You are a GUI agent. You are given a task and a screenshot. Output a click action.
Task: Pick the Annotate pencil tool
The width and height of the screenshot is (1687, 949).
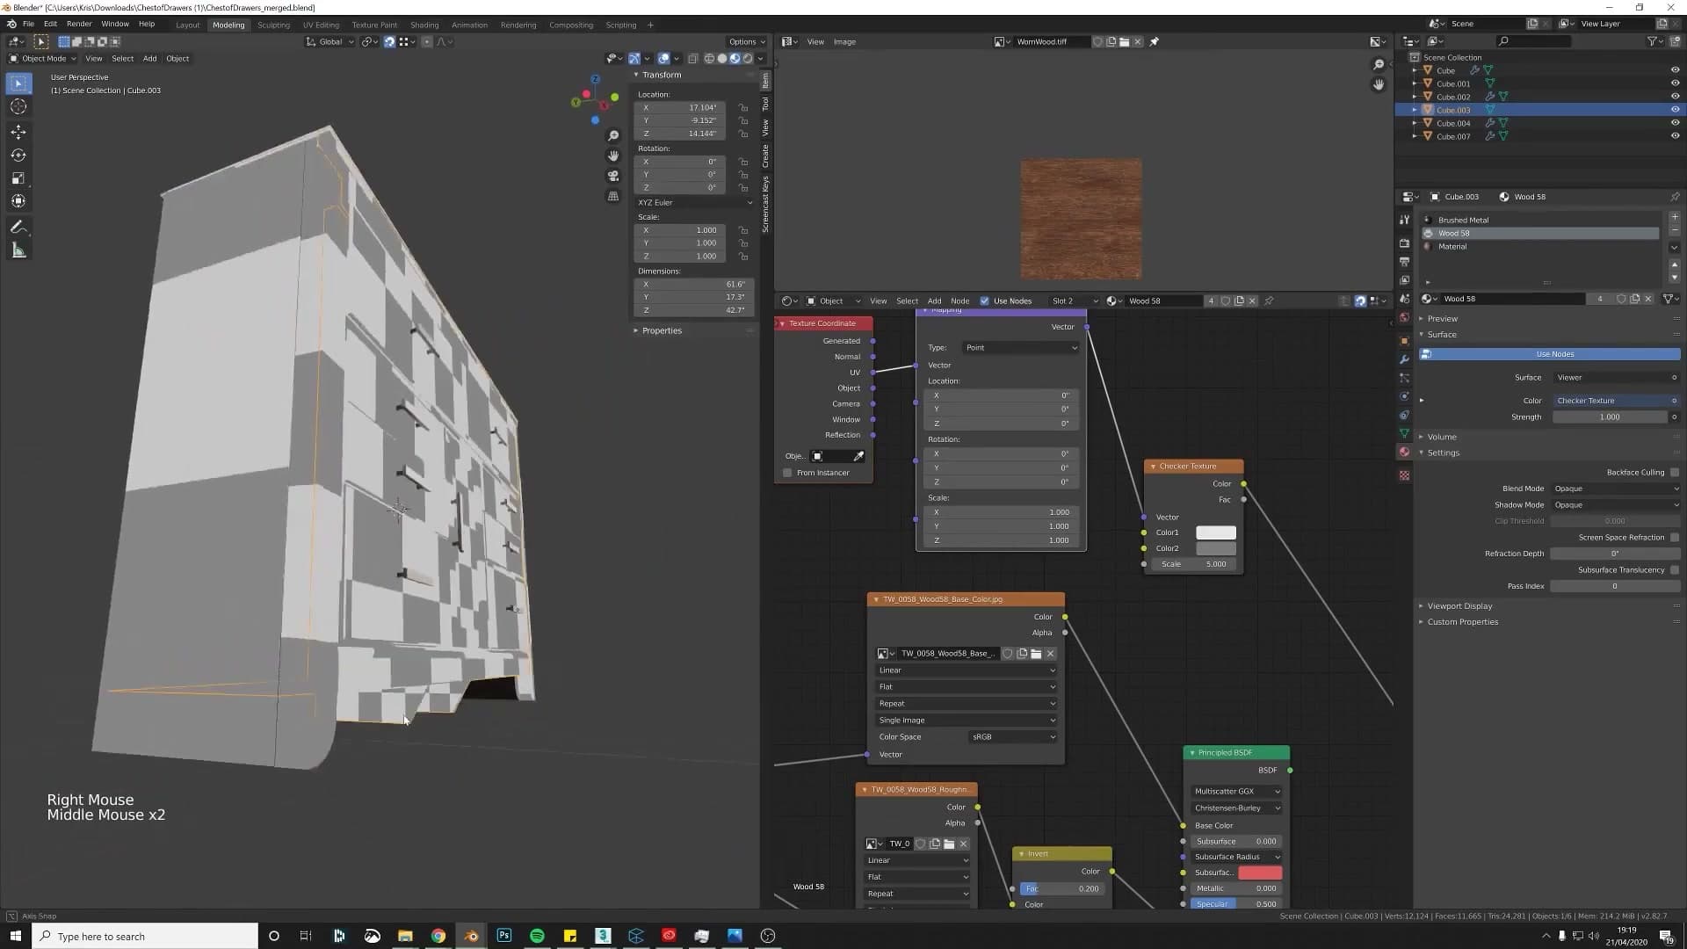click(18, 228)
